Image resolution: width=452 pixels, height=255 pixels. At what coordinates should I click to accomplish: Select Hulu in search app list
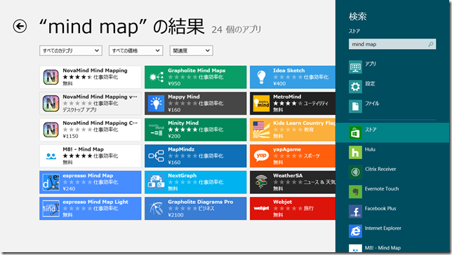(x=392, y=152)
